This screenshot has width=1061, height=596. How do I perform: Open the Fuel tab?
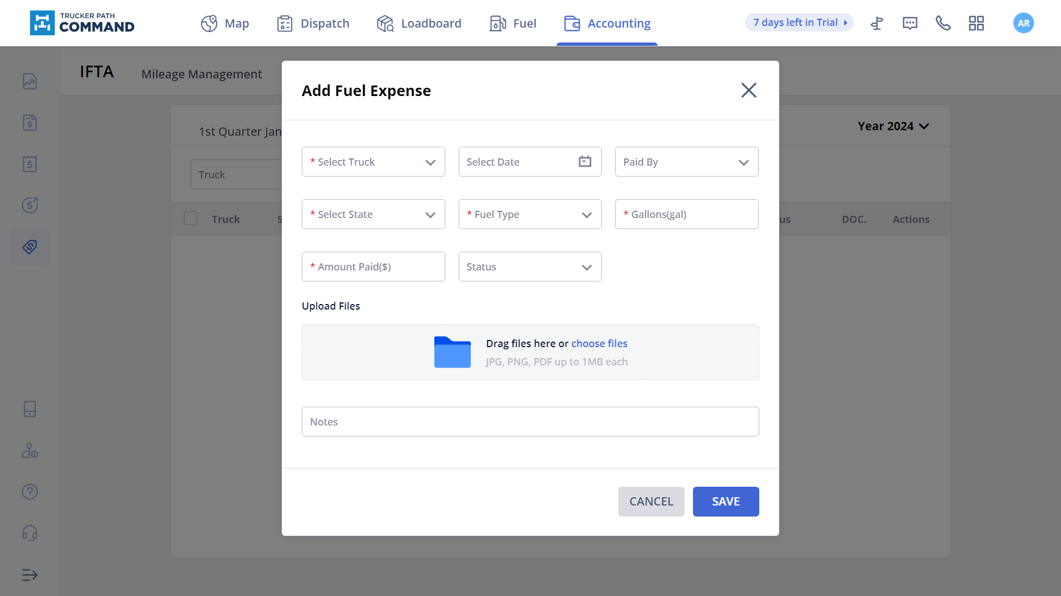(x=513, y=23)
